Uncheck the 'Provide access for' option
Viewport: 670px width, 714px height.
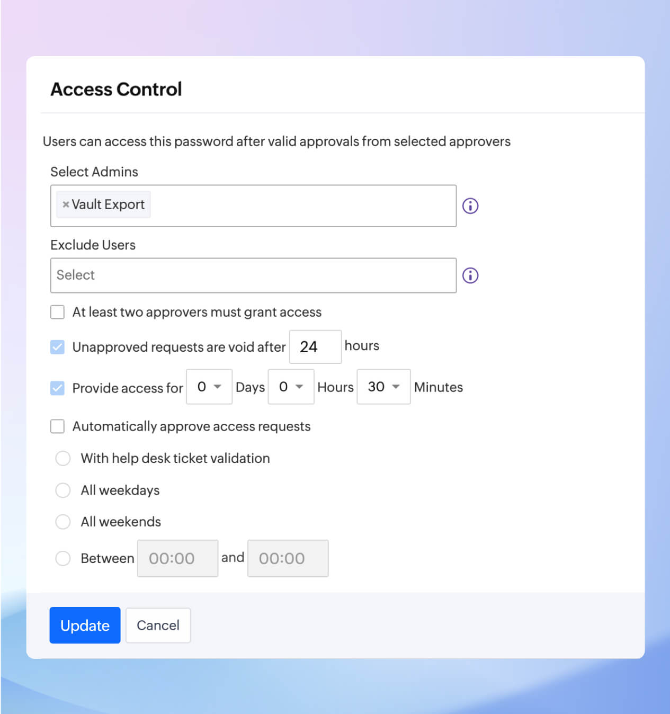(57, 388)
